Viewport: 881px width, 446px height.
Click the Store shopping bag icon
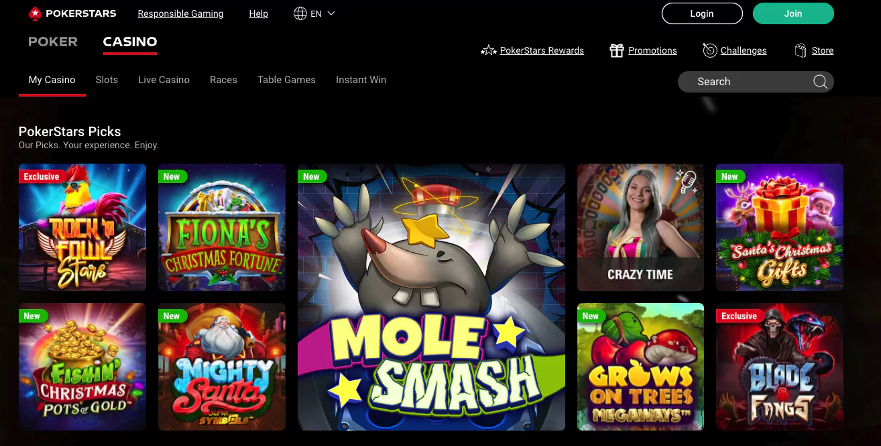click(800, 50)
